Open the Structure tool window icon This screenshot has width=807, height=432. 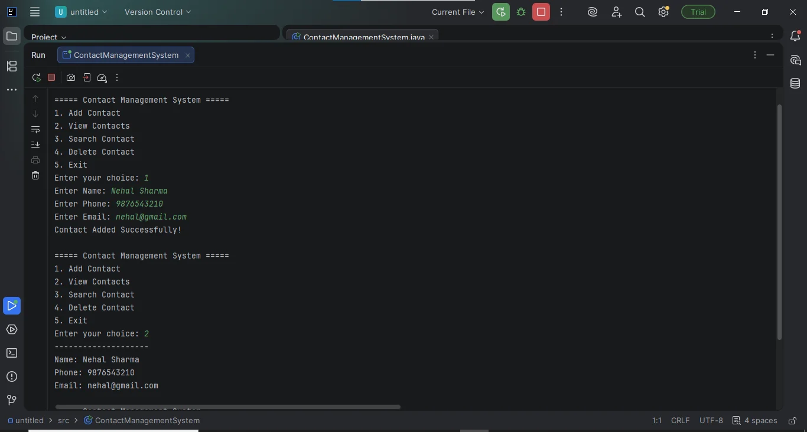point(12,66)
